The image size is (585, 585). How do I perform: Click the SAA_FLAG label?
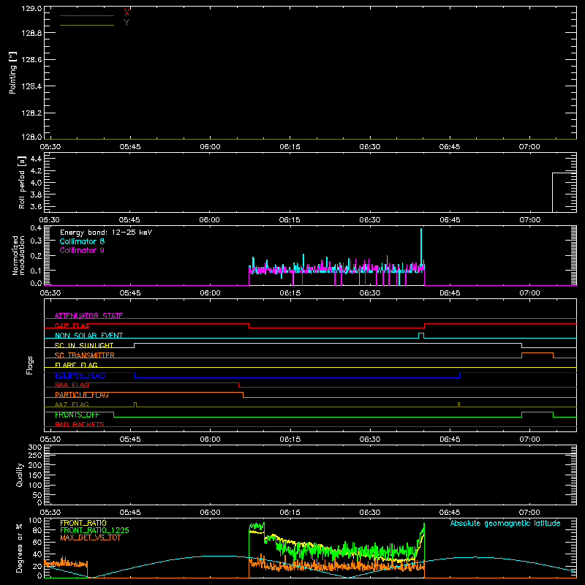pos(72,385)
